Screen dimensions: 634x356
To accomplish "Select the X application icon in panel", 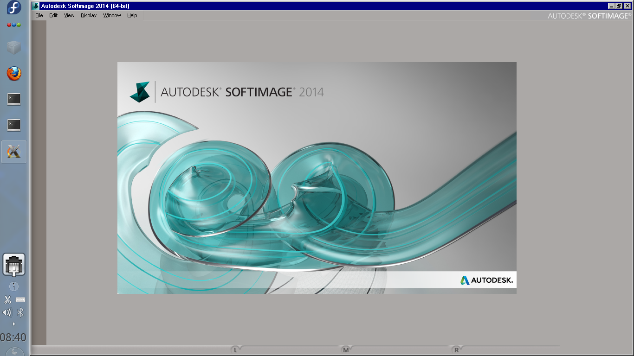I will pos(14,152).
